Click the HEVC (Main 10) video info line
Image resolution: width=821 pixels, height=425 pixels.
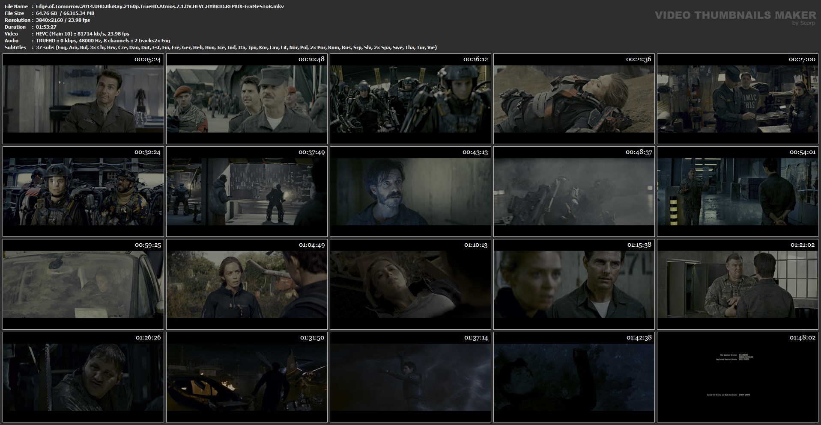[x=83, y=34]
